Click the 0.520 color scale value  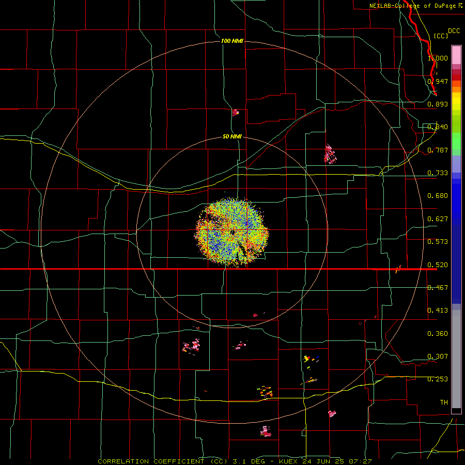[438, 265]
